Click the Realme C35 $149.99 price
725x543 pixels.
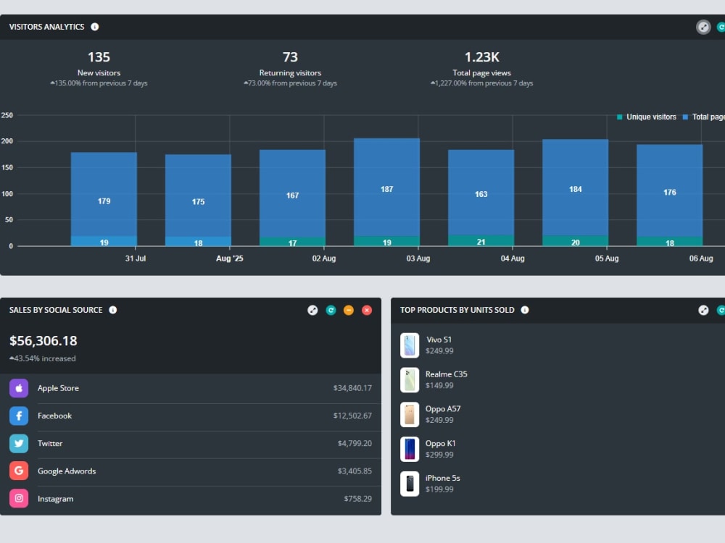(x=439, y=386)
